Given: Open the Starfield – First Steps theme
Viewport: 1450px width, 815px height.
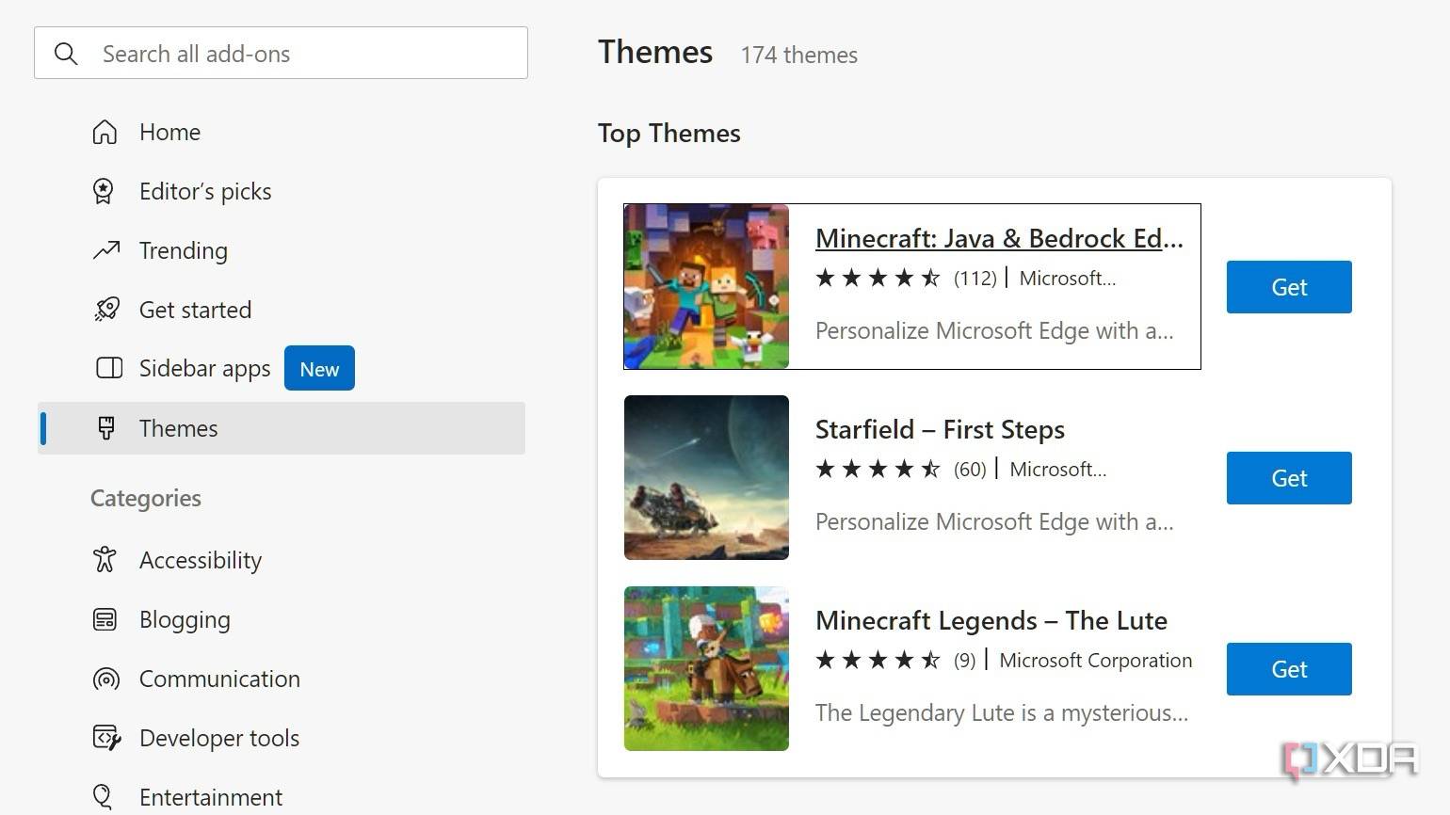Looking at the screenshot, I should pos(940,429).
